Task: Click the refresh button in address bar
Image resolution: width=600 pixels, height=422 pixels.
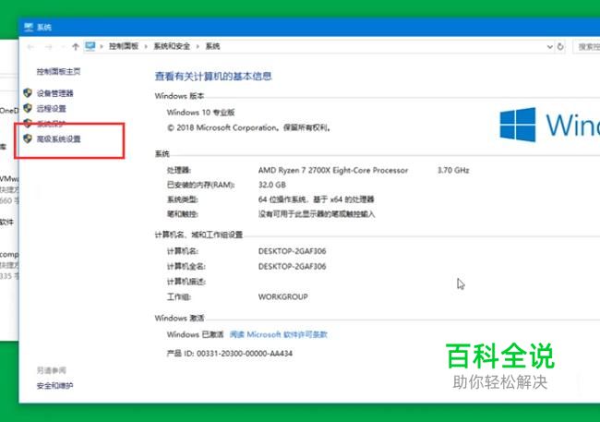Action: point(560,47)
